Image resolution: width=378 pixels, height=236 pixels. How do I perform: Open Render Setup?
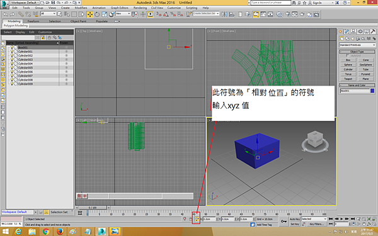tap(288, 14)
